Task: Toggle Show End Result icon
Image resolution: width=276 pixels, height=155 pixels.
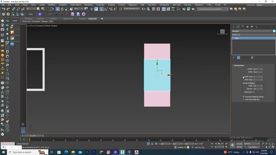Action: point(238,57)
